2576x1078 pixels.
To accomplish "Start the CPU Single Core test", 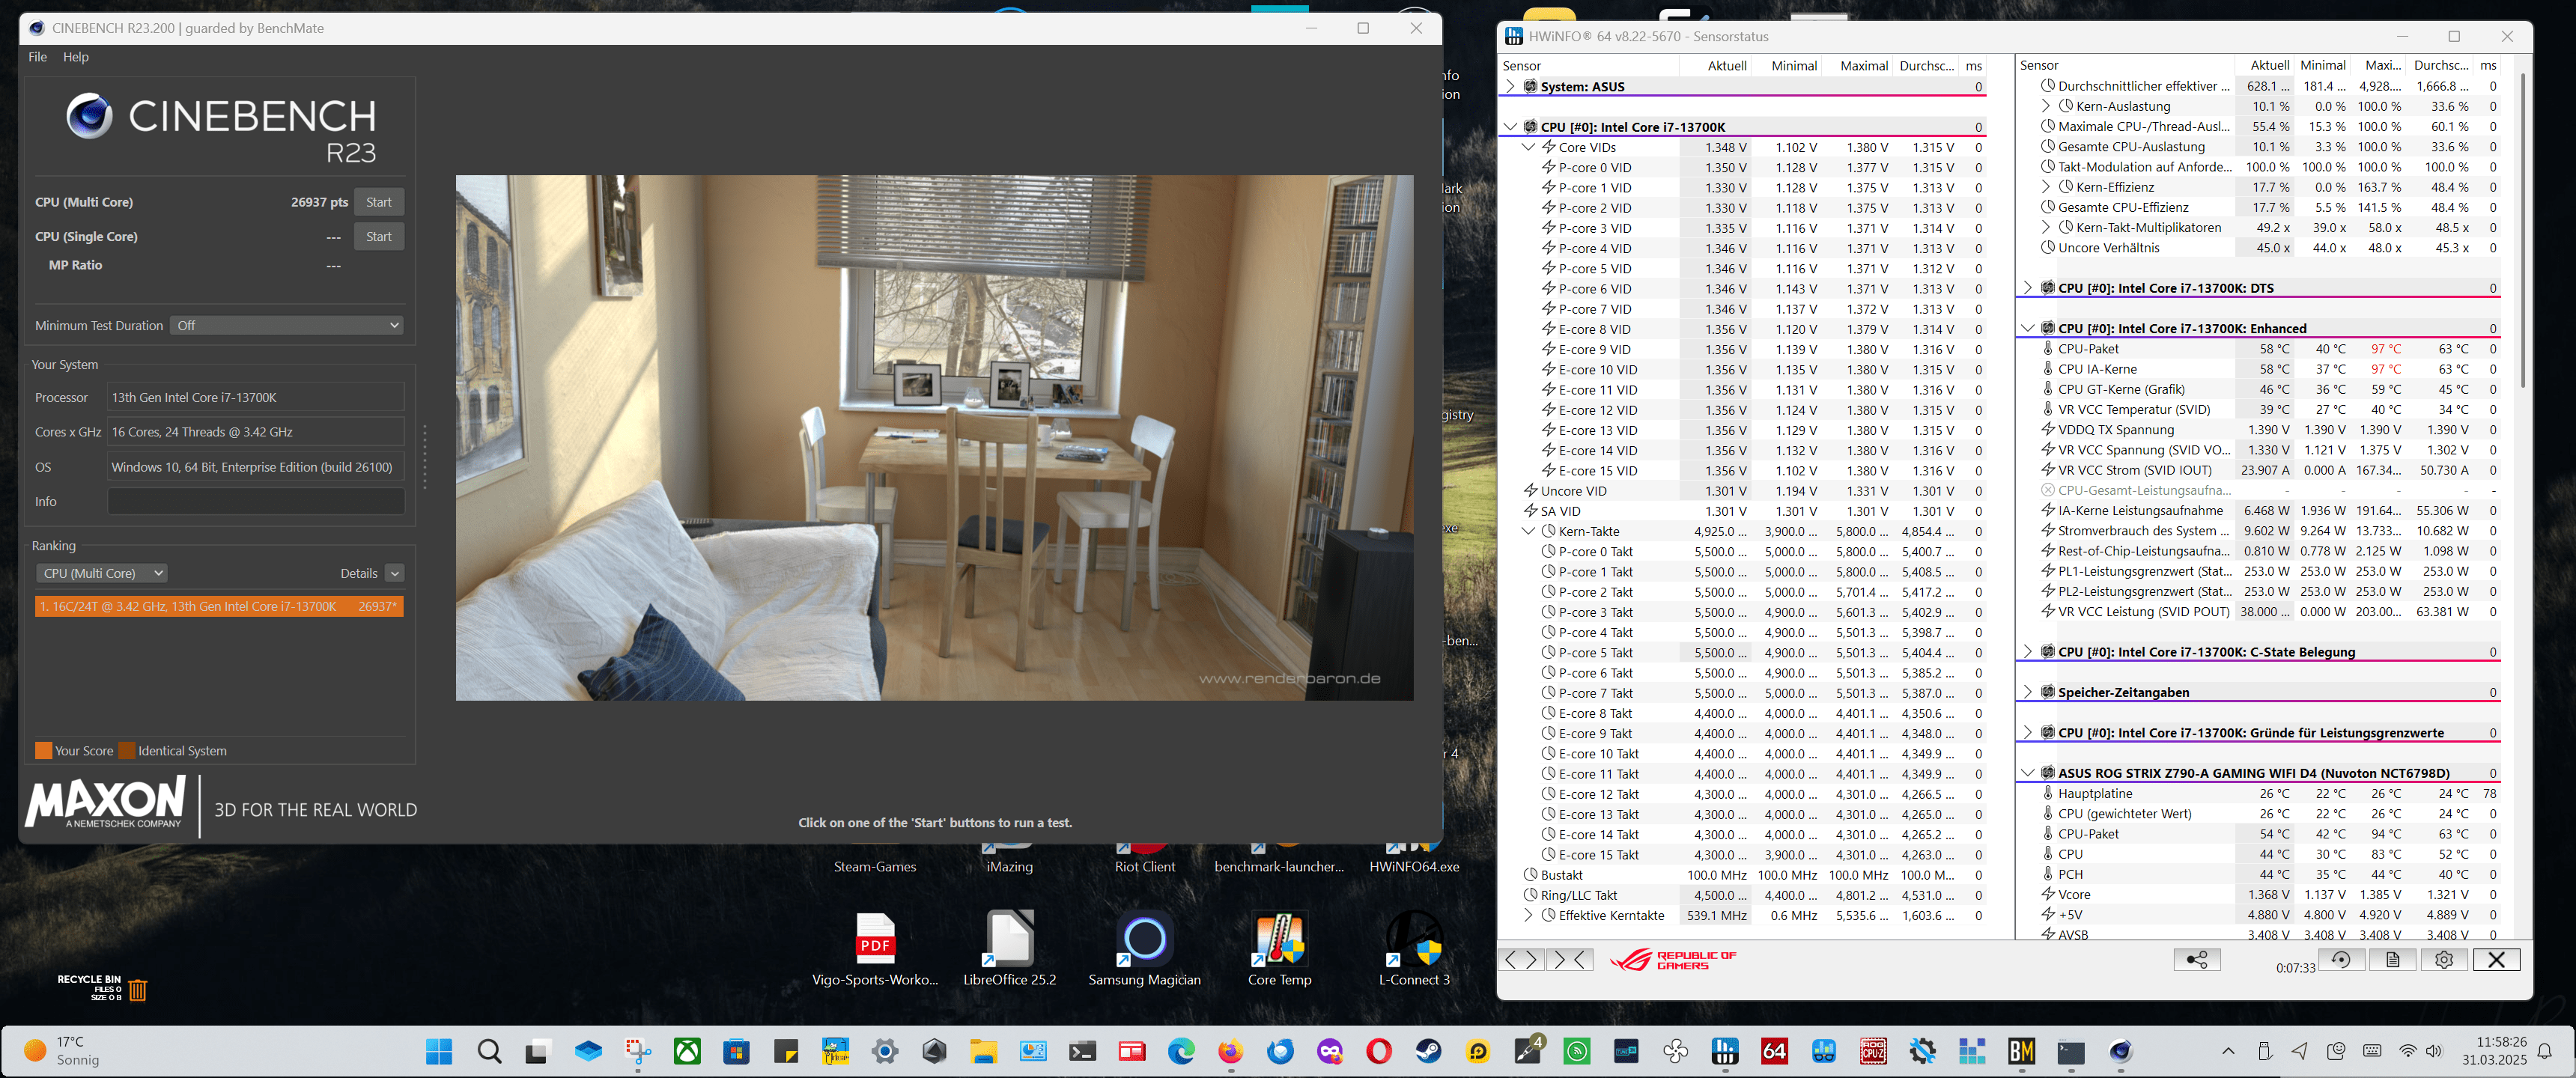I will pyautogui.click(x=378, y=237).
